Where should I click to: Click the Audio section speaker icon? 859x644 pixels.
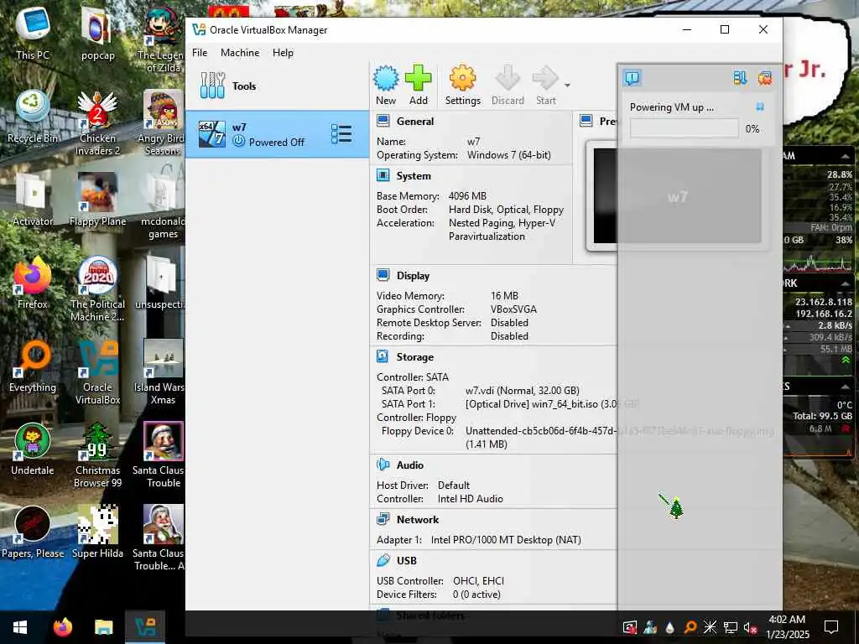point(383,465)
